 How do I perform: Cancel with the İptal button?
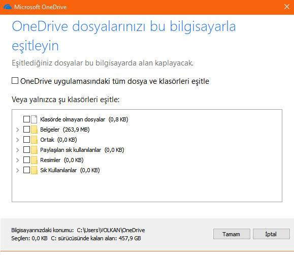point(271,234)
